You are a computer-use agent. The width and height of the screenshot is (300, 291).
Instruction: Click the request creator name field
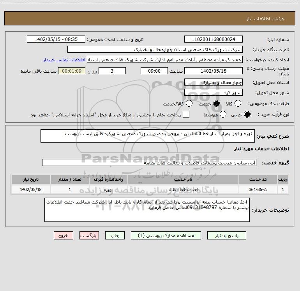pos(165,60)
